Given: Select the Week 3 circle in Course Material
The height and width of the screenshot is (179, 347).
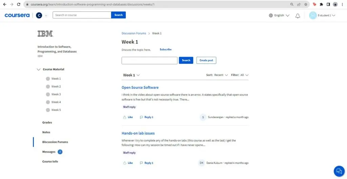Looking at the screenshot, I should coord(48,94).
